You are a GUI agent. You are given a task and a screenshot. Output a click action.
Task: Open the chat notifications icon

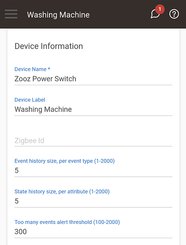(x=155, y=14)
